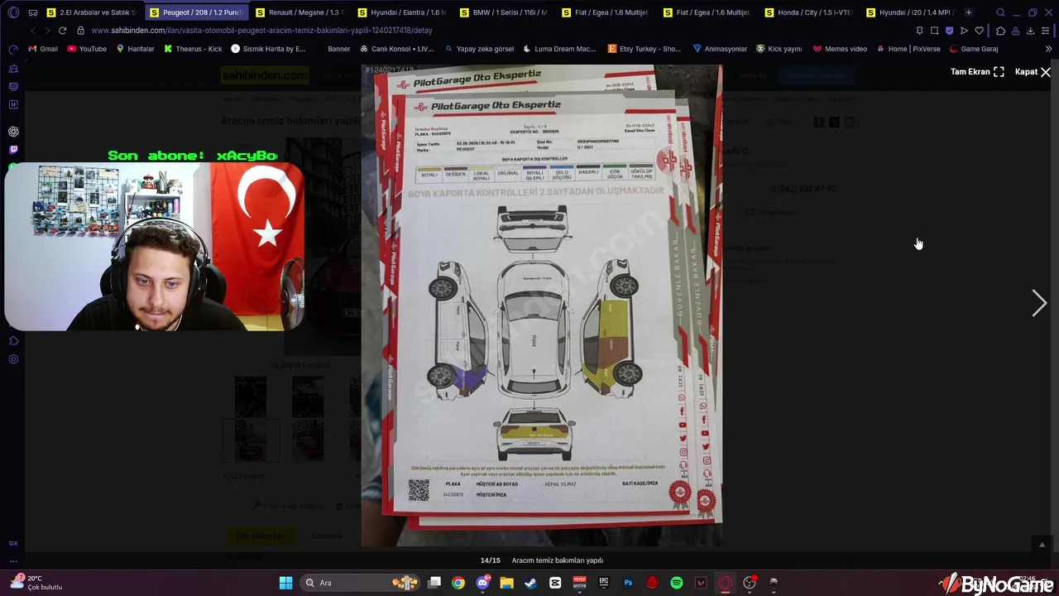The height and width of the screenshot is (596, 1059).
Task: Open the 2.El Arabalar ve Satılık tab
Action: [x=91, y=12]
